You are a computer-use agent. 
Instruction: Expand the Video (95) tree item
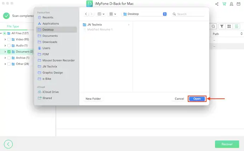point(5,40)
